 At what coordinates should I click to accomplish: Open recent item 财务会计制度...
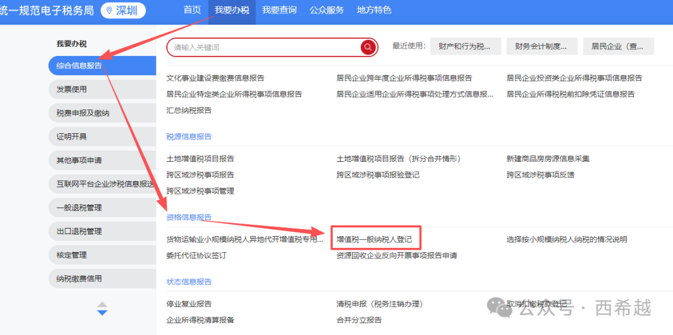542,46
